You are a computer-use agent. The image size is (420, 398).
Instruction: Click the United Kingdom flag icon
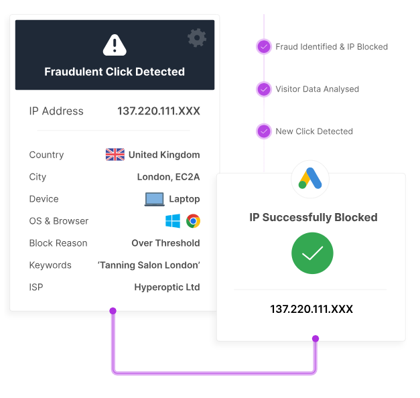[x=115, y=155]
